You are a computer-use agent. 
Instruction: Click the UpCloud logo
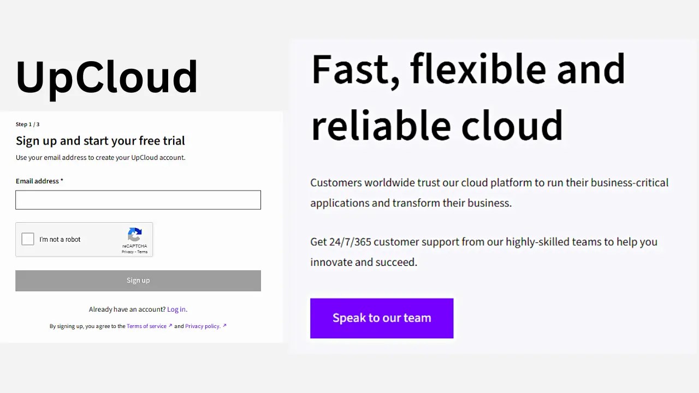pyautogui.click(x=107, y=76)
